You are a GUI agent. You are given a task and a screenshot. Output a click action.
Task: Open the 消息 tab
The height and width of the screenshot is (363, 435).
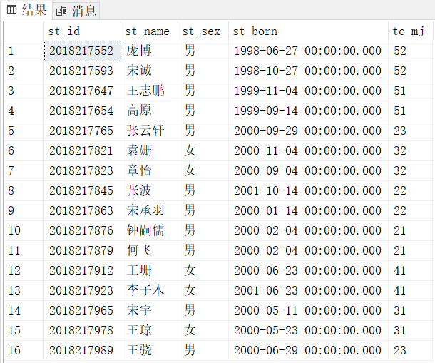(76, 11)
